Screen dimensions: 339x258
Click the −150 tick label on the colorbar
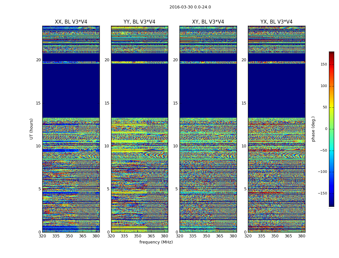[322, 193]
